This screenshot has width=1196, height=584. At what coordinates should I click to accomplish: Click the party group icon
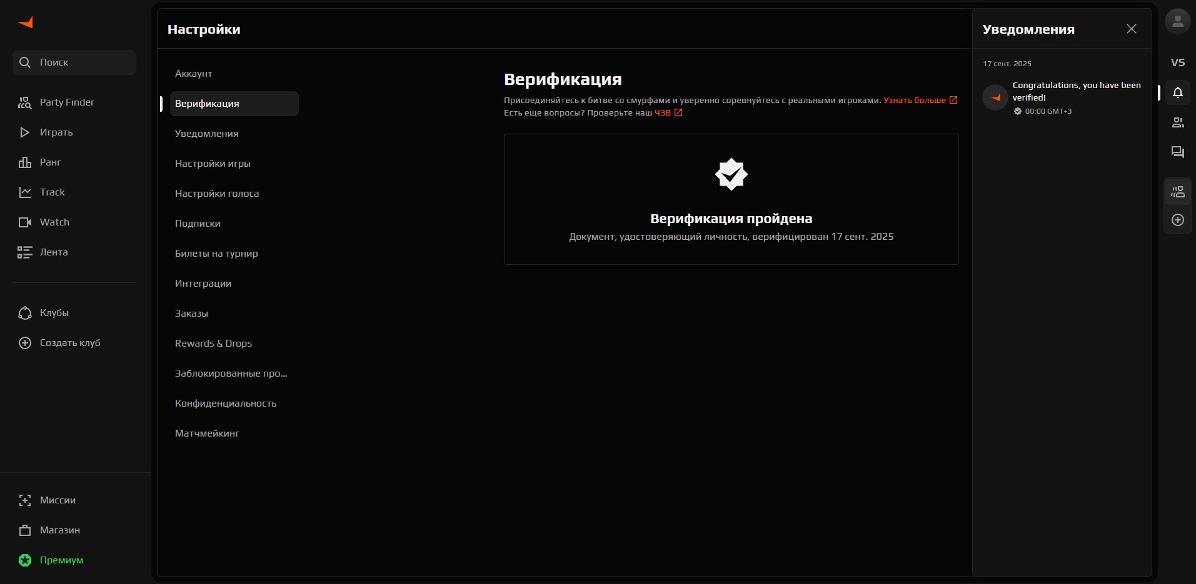[1177, 192]
